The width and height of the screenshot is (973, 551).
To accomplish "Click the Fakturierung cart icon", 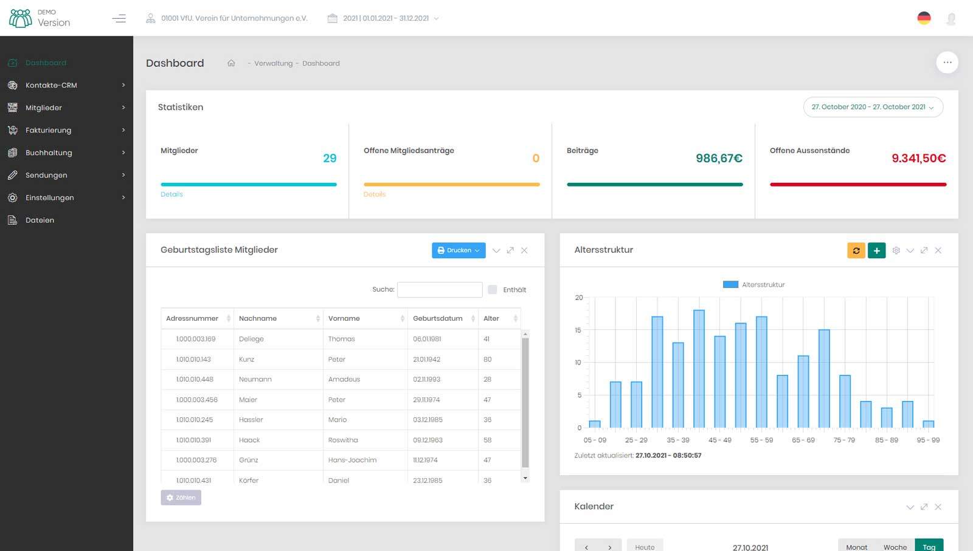I will [x=12, y=130].
